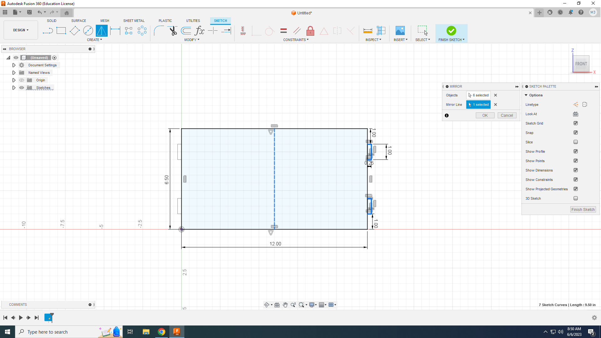Select the Fillet tool in Create
The width and height of the screenshot is (601, 338).
pos(159,30)
